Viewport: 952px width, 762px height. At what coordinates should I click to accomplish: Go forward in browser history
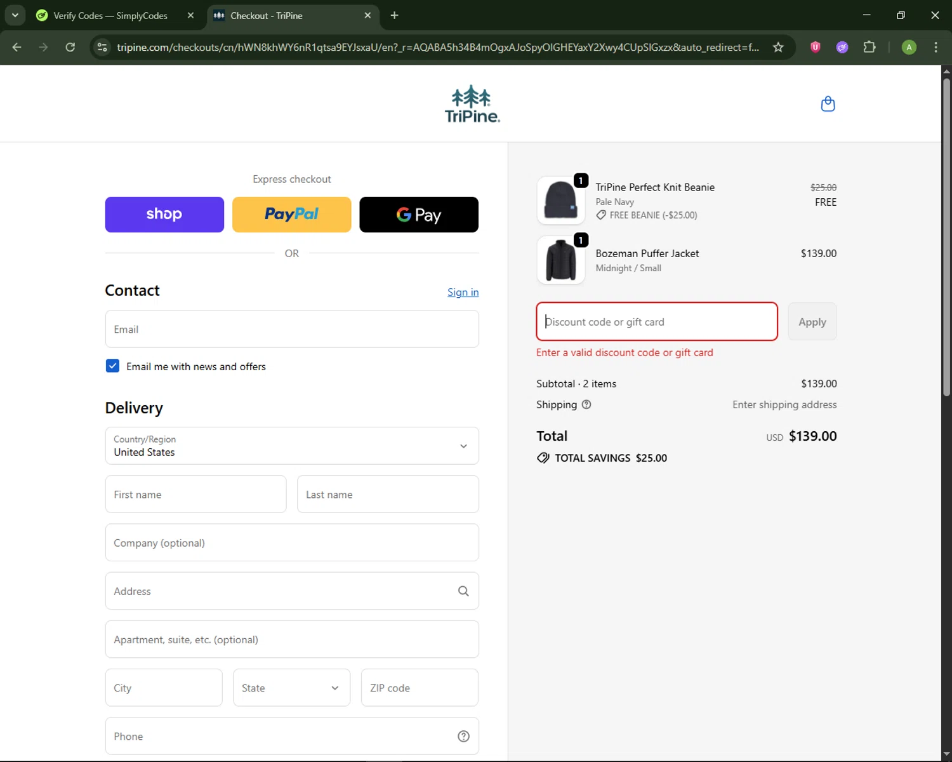[43, 47]
